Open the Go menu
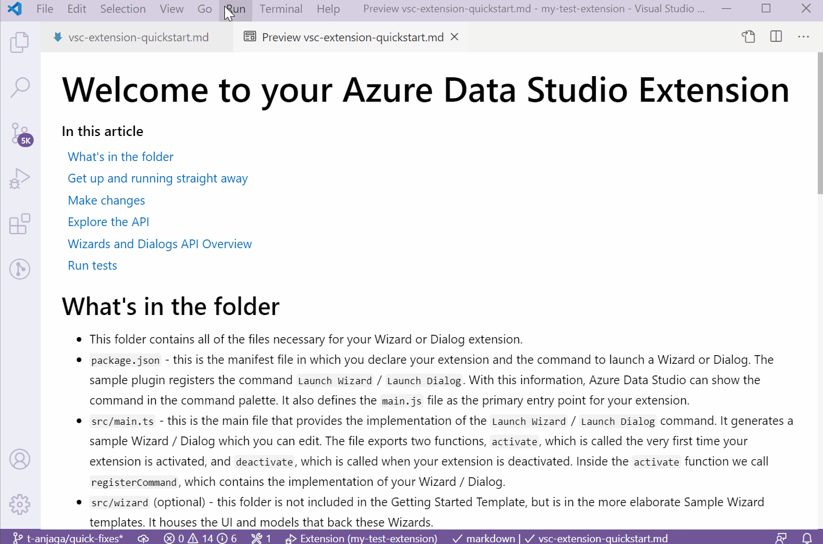This screenshot has height=544, width=823. (205, 9)
